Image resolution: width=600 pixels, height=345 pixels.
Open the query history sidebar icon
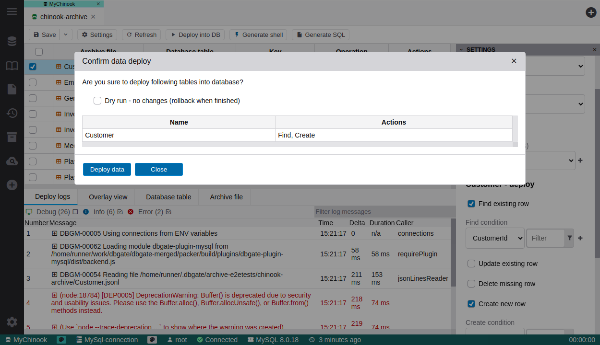tap(12, 113)
